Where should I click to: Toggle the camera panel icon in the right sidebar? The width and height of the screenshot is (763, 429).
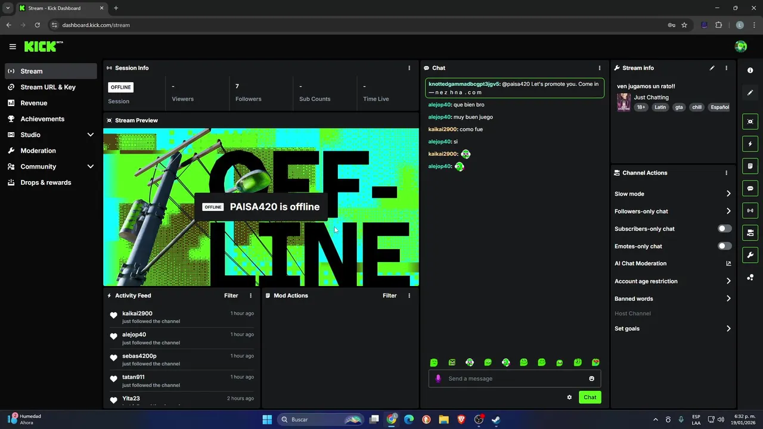[750, 232]
